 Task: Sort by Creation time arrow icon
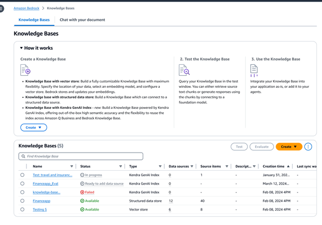(x=288, y=166)
